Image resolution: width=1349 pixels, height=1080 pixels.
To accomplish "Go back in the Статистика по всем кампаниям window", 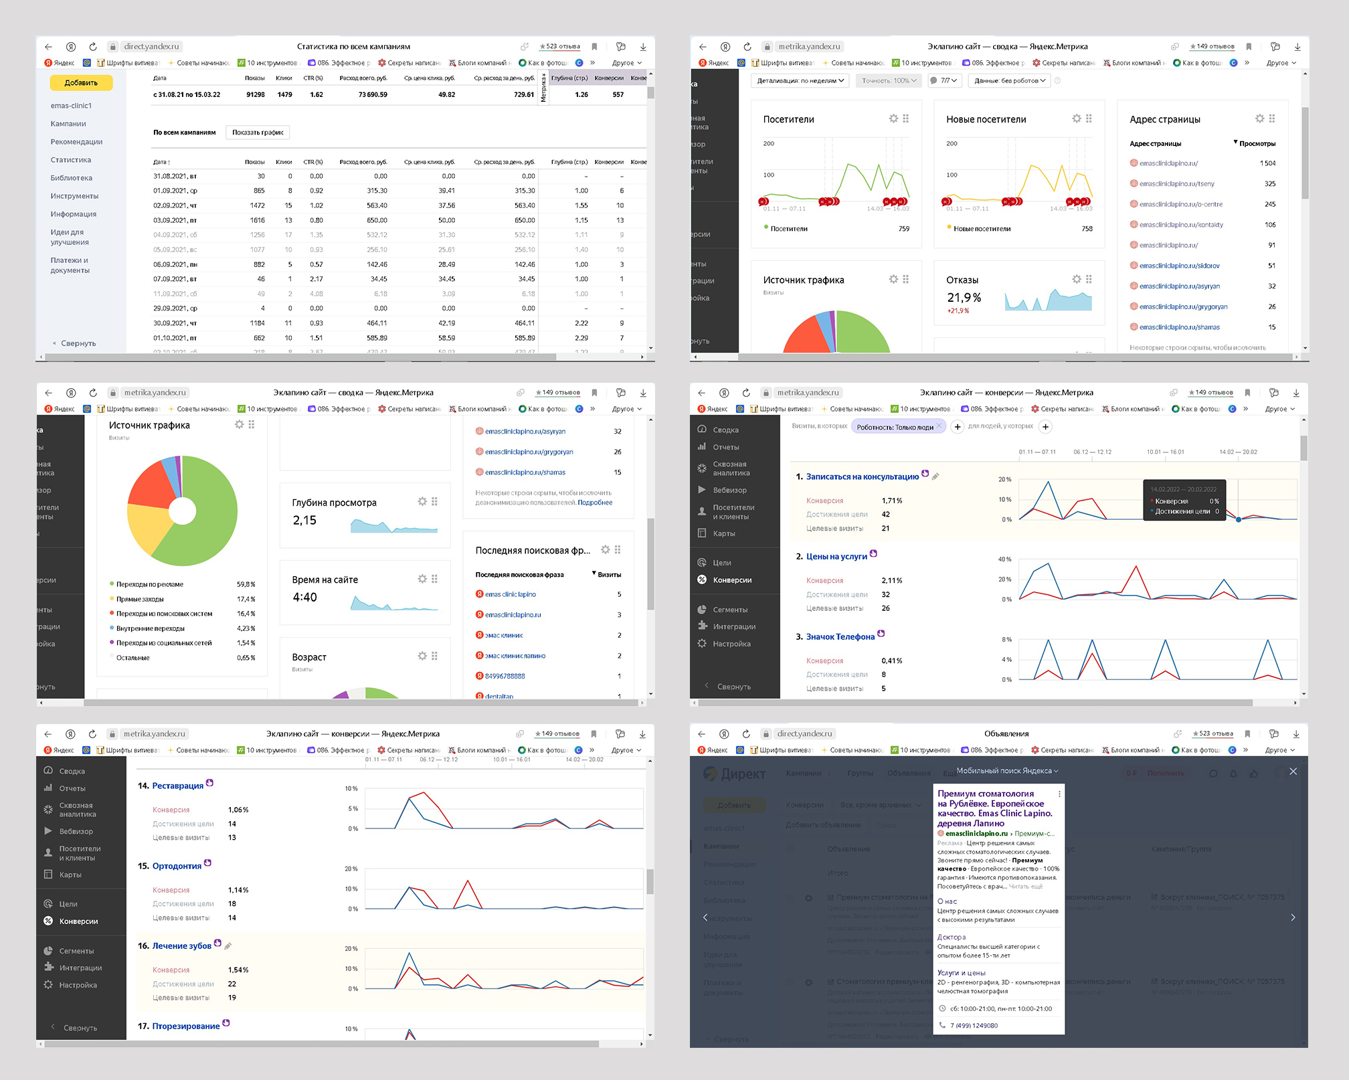I will click(x=48, y=47).
